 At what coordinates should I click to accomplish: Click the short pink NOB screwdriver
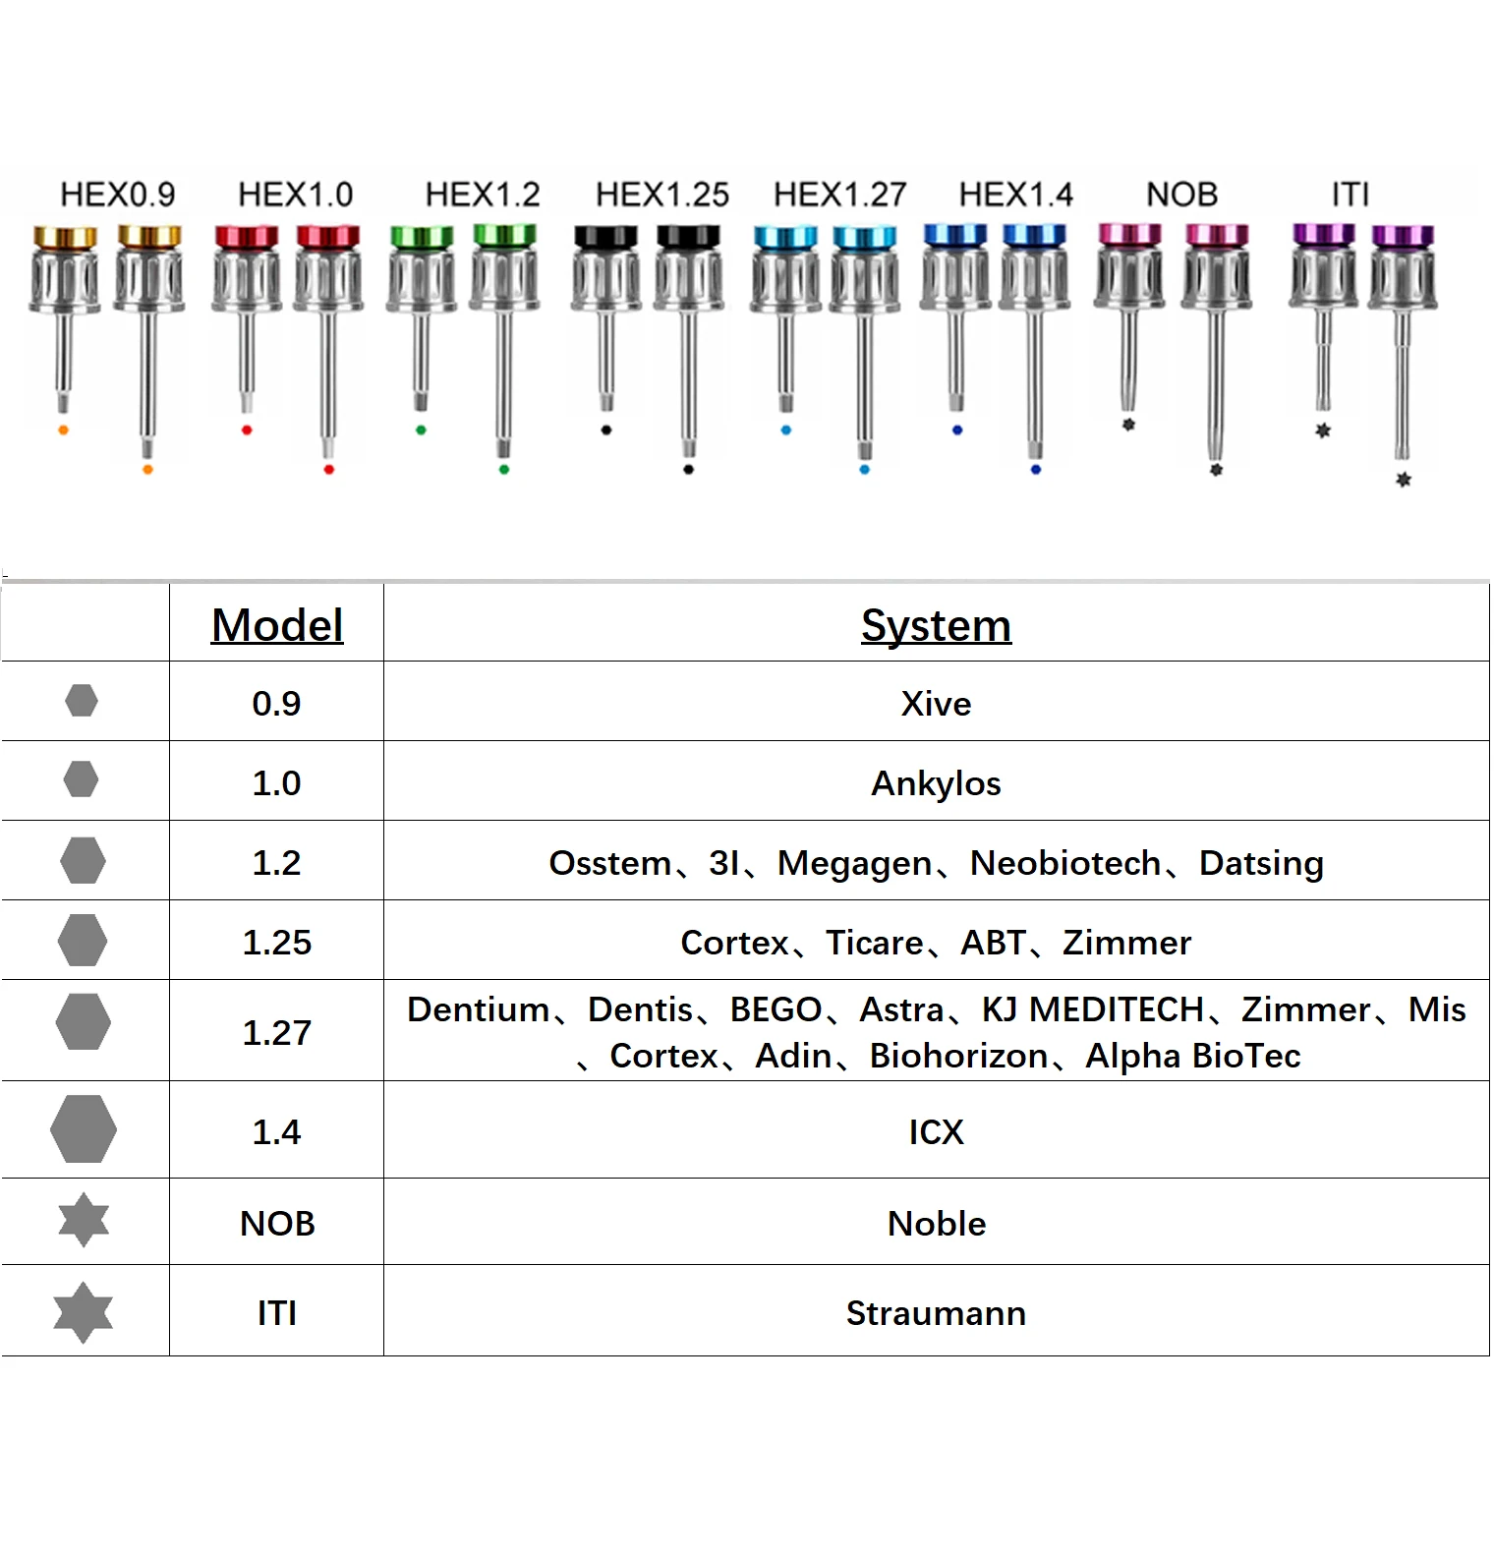[1129, 317]
